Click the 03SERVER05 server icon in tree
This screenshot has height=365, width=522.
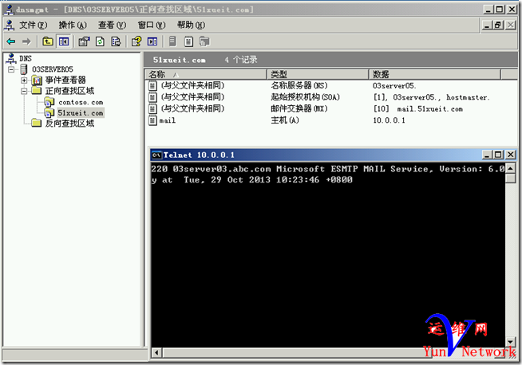(24, 69)
